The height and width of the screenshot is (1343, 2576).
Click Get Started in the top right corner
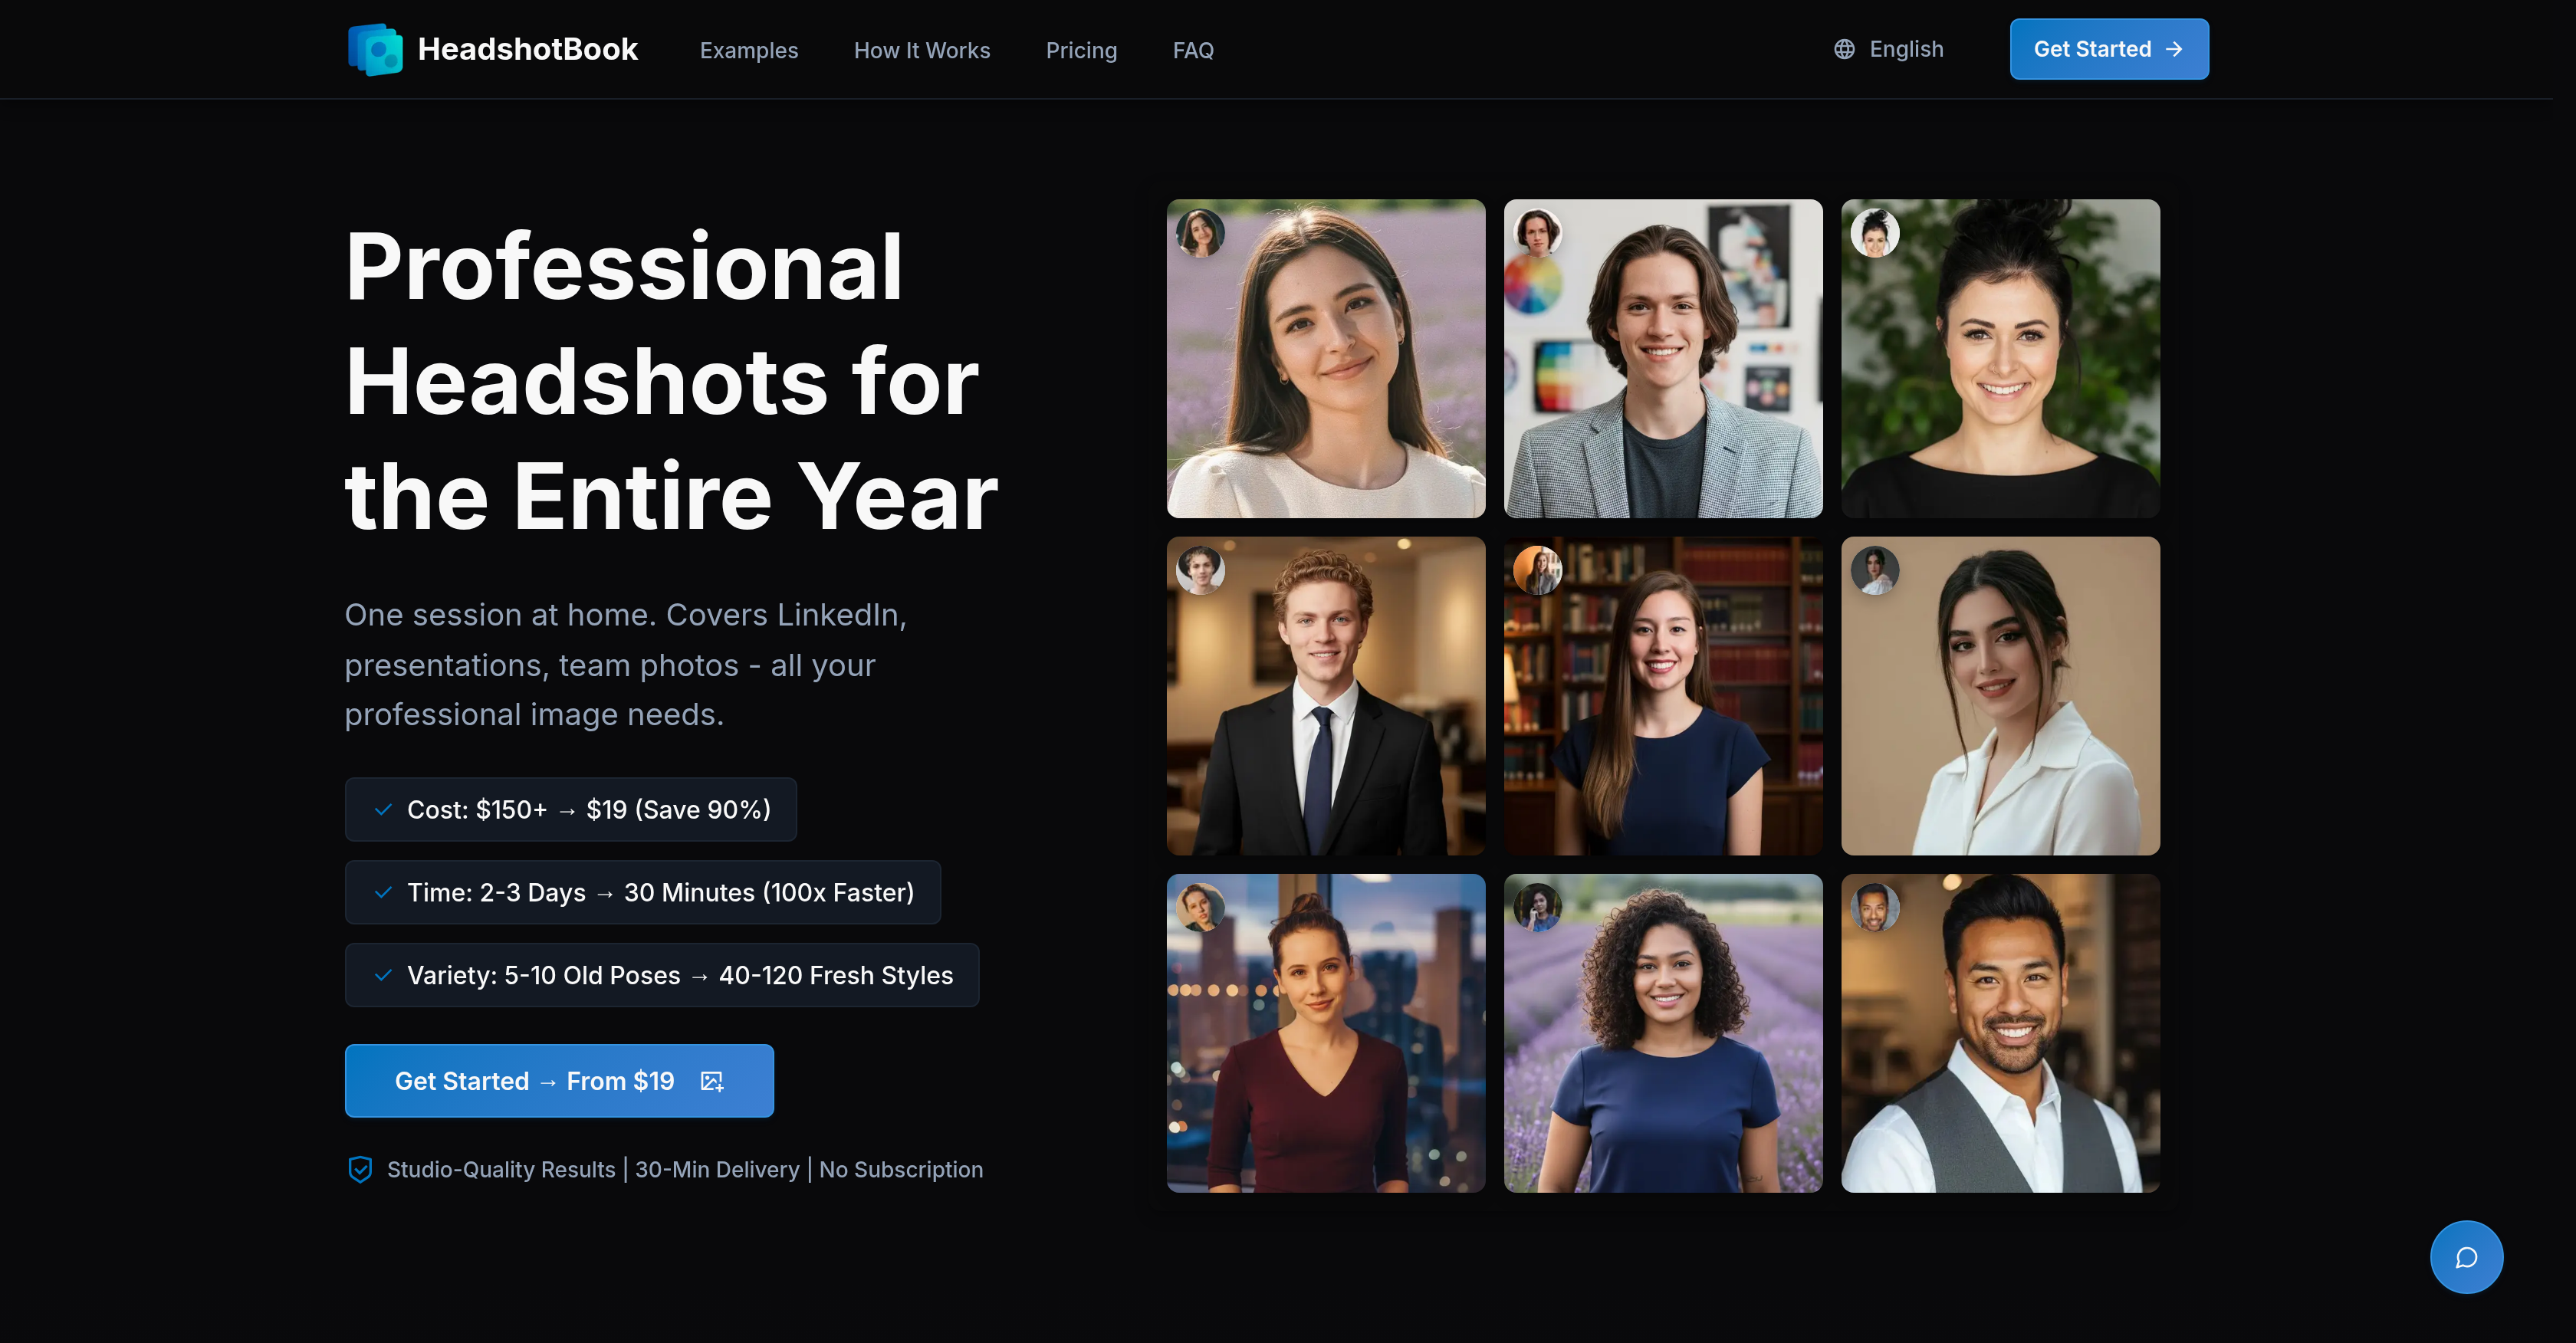pyautogui.click(x=2108, y=48)
